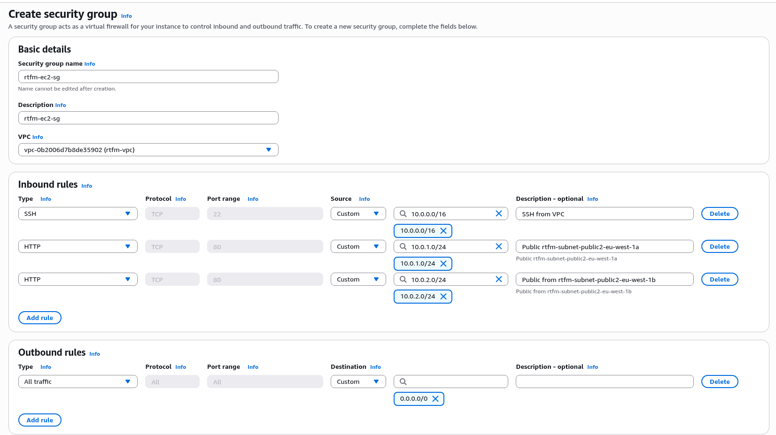
Task: Open Info link beside Inbound rules heading
Action: tap(86, 186)
